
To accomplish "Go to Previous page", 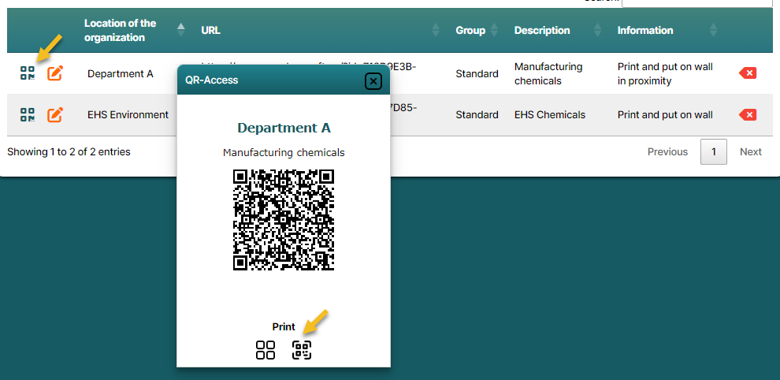I will click(x=667, y=152).
